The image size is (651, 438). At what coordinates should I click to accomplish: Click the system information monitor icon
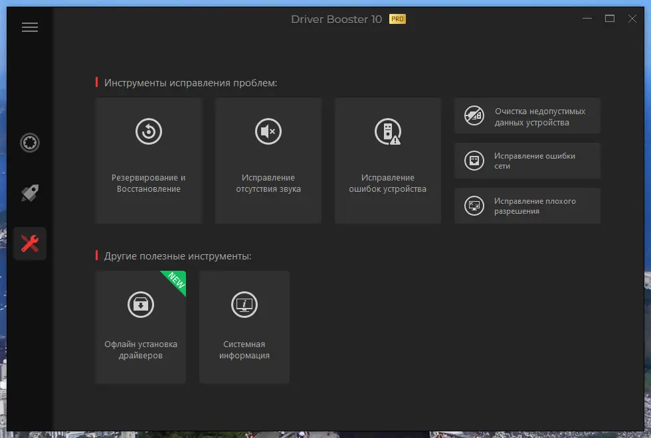pyautogui.click(x=244, y=305)
